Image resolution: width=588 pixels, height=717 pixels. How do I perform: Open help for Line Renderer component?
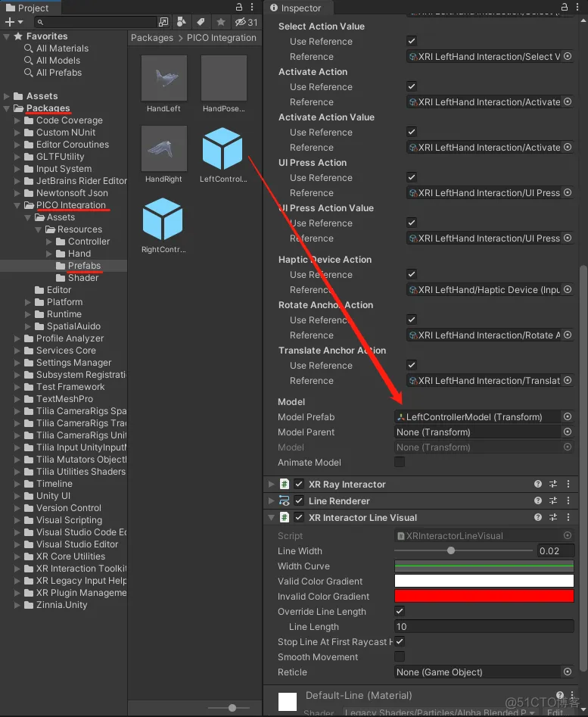click(x=538, y=500)
